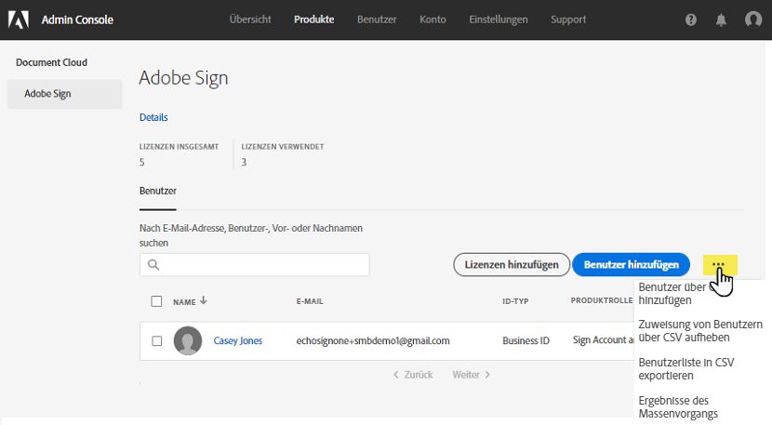Go to previous page with Zurück

click(x=413, y=375)
